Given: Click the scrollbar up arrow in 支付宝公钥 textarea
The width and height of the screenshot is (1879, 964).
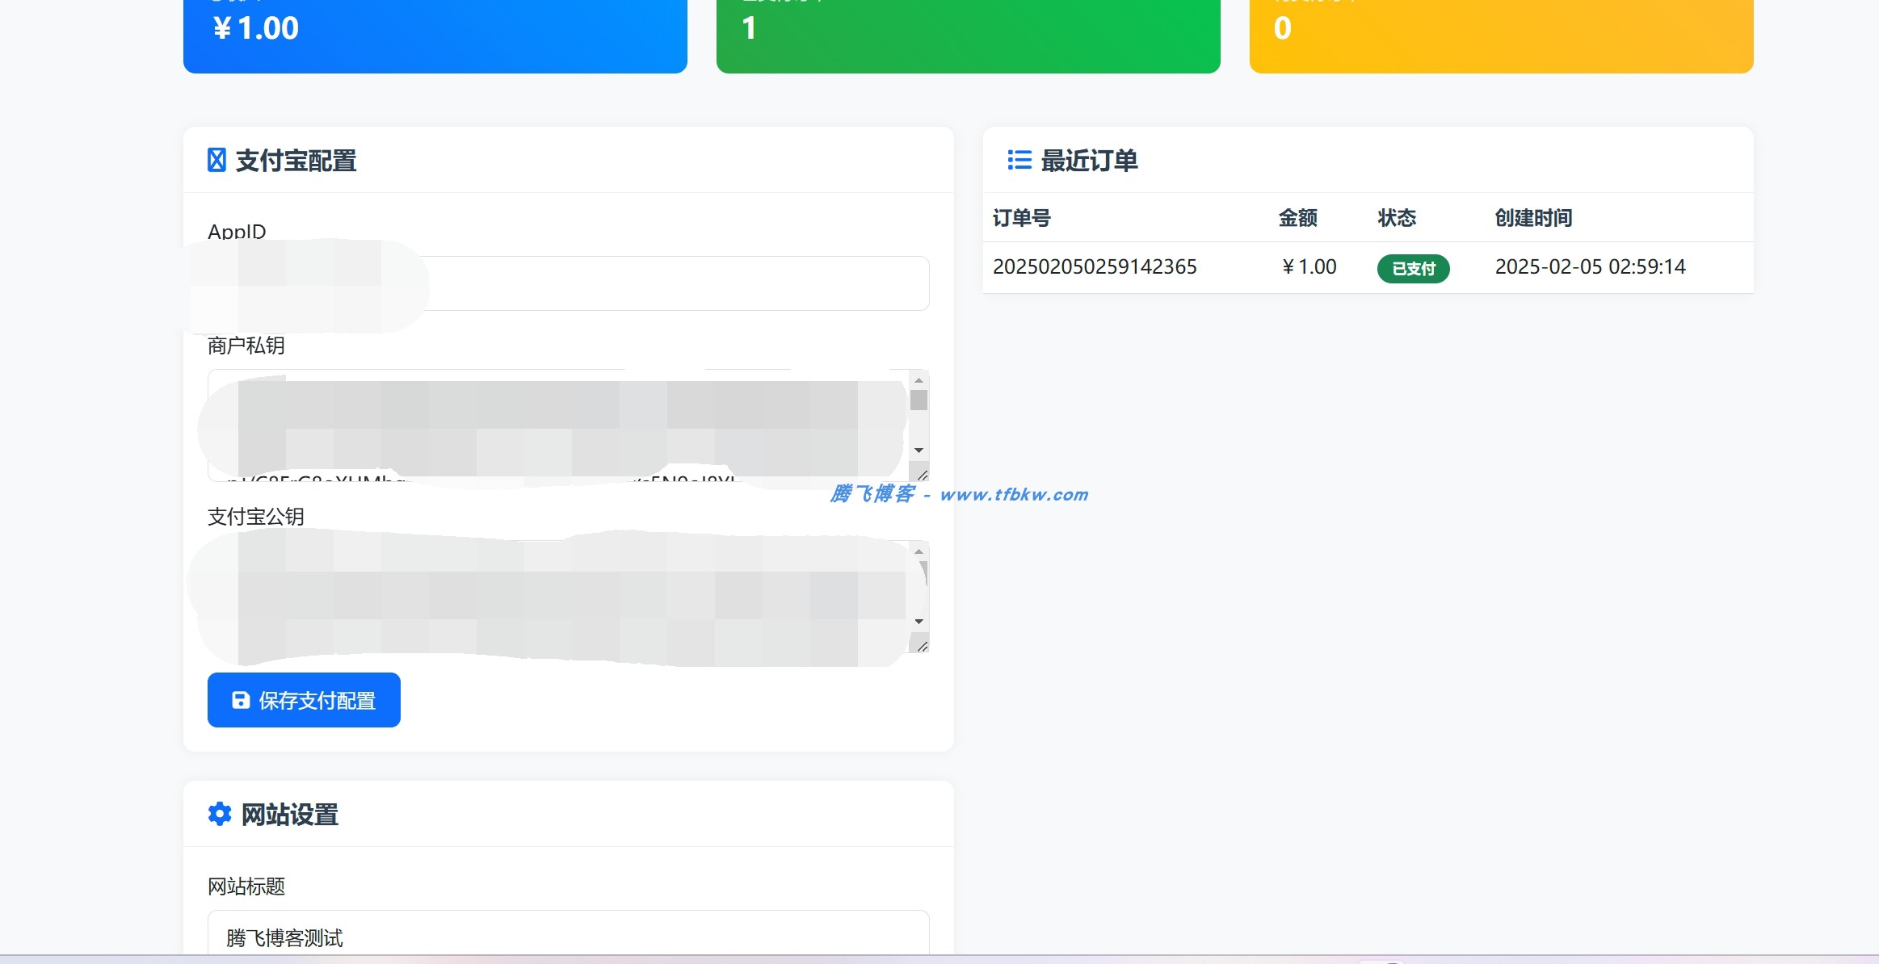Looking at the screenshot, I should 918,551.
